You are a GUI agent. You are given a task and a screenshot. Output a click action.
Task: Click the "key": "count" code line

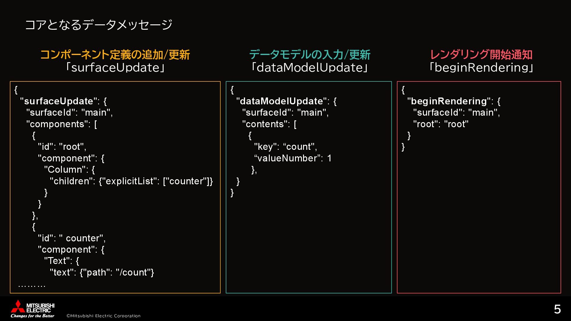pos(285,147)
